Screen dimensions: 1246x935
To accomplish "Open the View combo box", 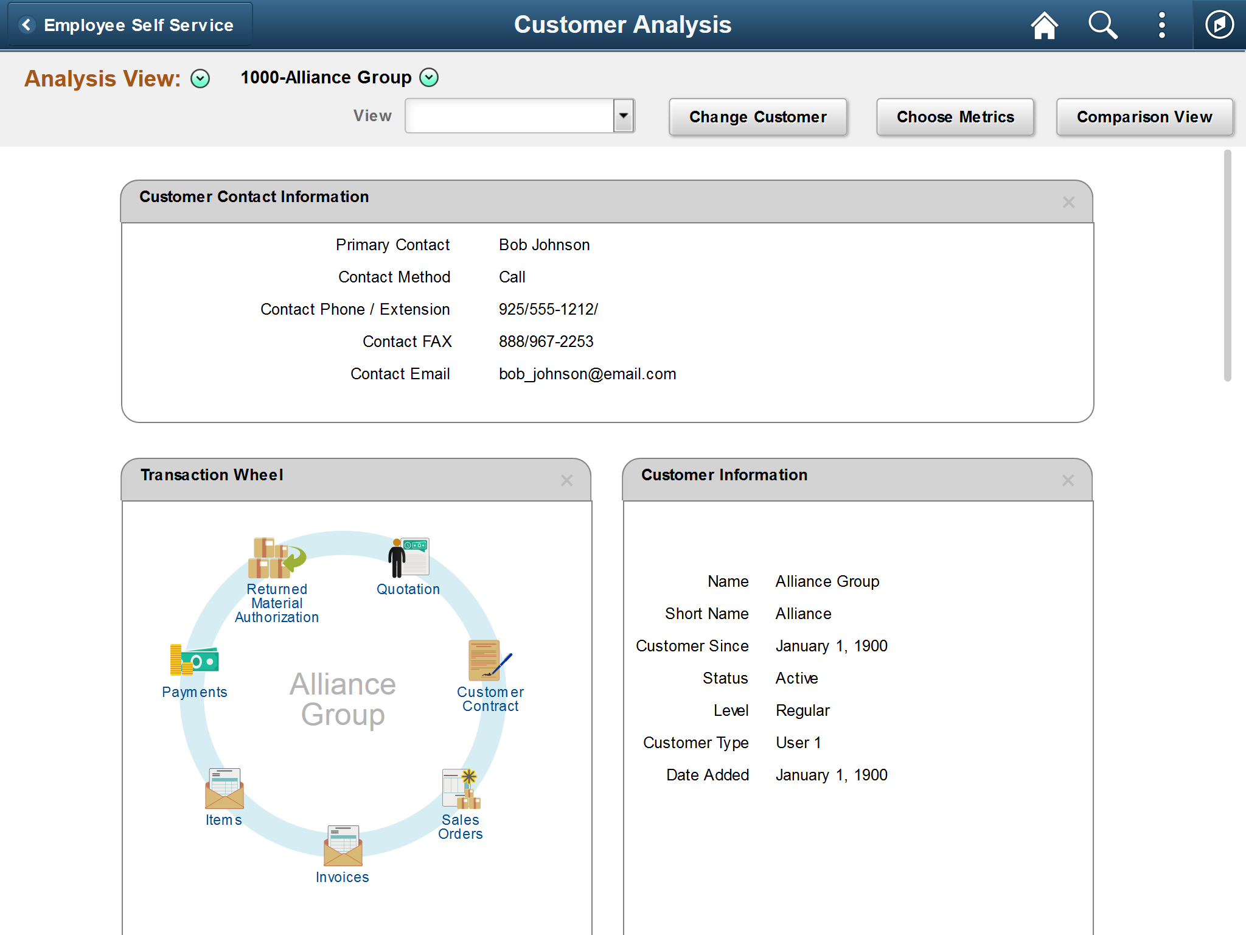I will tap(520, 116).
